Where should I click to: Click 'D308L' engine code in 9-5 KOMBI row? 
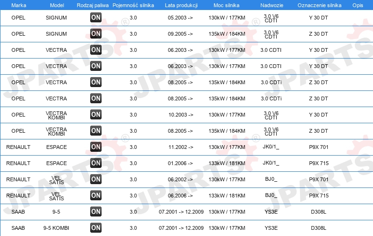[x=319, y=228]
